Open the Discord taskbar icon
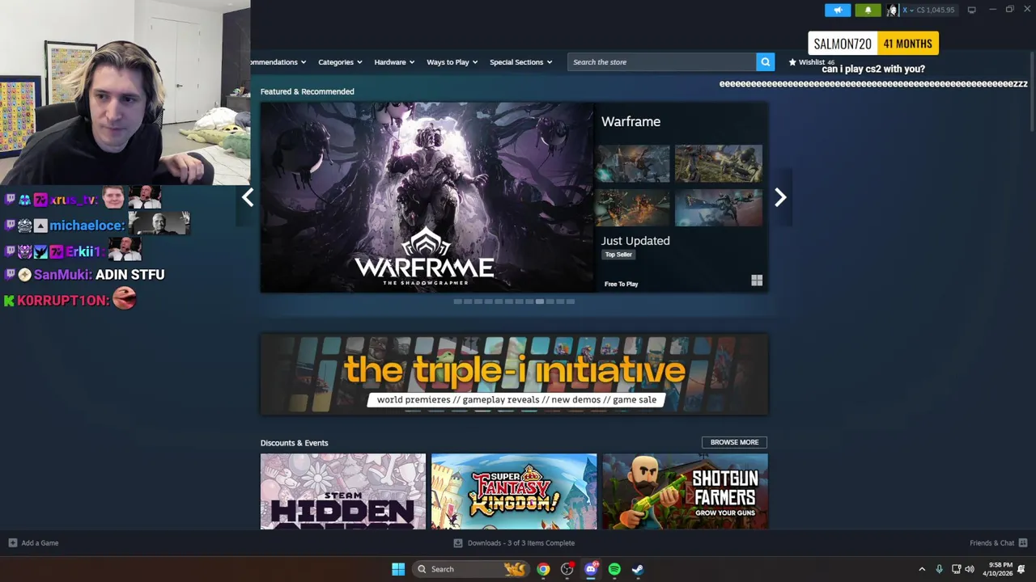Image resolution: width=1036 pixels, height=582 pixels. pos(591,569)
